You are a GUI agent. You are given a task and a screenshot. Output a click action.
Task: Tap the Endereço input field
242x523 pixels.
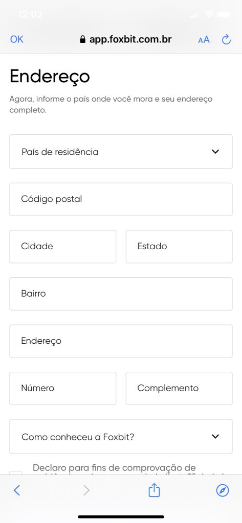[x=121, y=341]
